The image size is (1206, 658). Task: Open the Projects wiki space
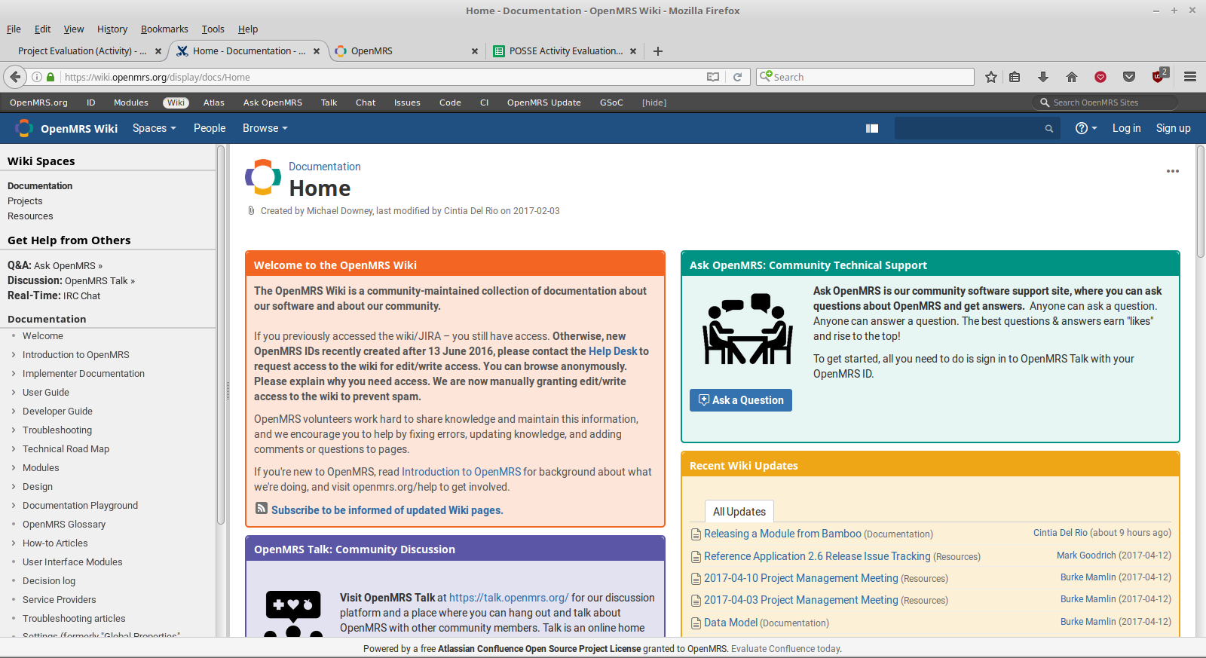[25, 201]
